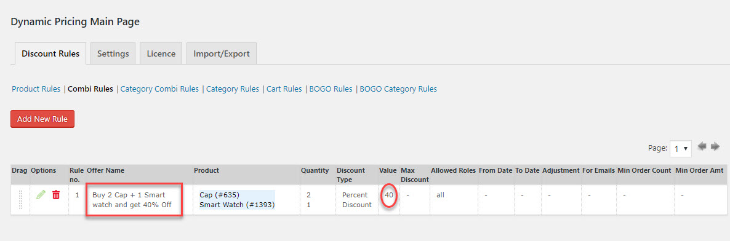Click the Smart Watch (#1393) product entry
This screenshot has width=730, height=241.
click(x=237, y=205)
